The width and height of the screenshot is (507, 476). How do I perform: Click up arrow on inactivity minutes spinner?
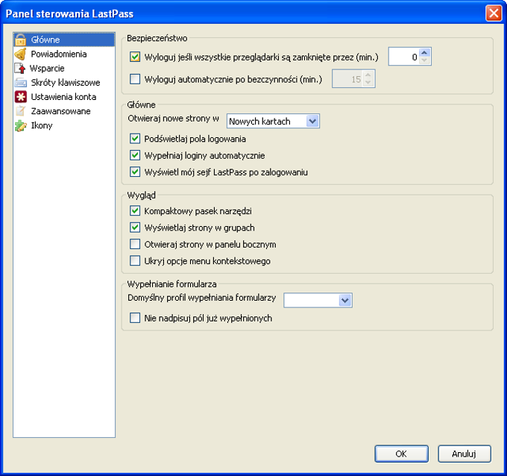[x=368, y=75]
